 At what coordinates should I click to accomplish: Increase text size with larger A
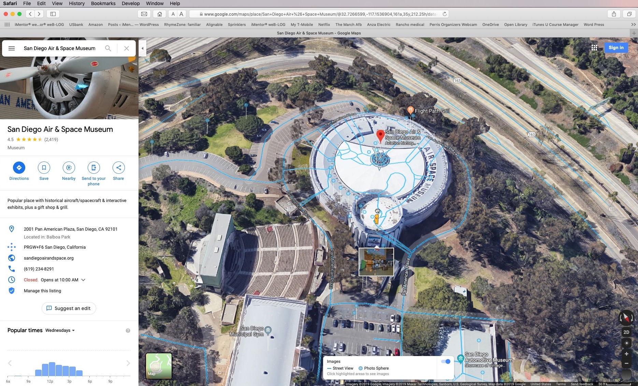(182, 14)
